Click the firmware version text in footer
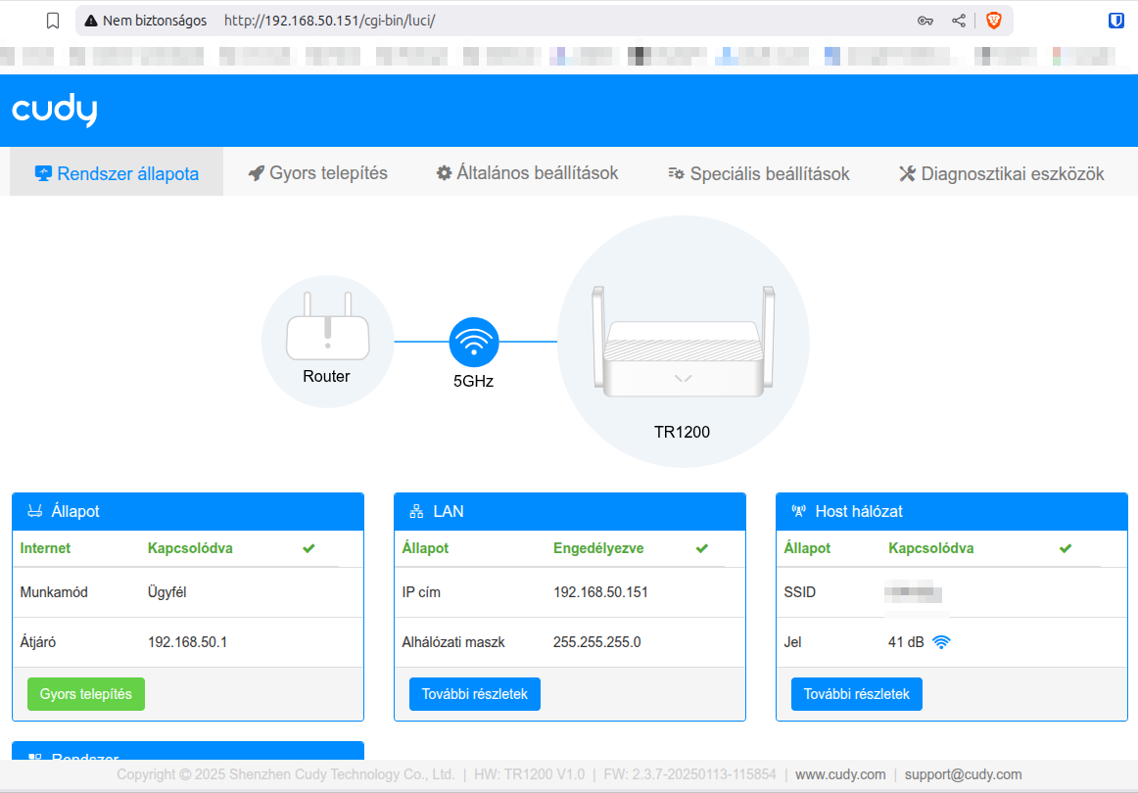 (690, 774)
